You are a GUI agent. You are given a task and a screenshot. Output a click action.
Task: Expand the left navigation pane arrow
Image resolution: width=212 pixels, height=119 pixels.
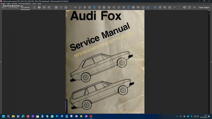[1, 62]
